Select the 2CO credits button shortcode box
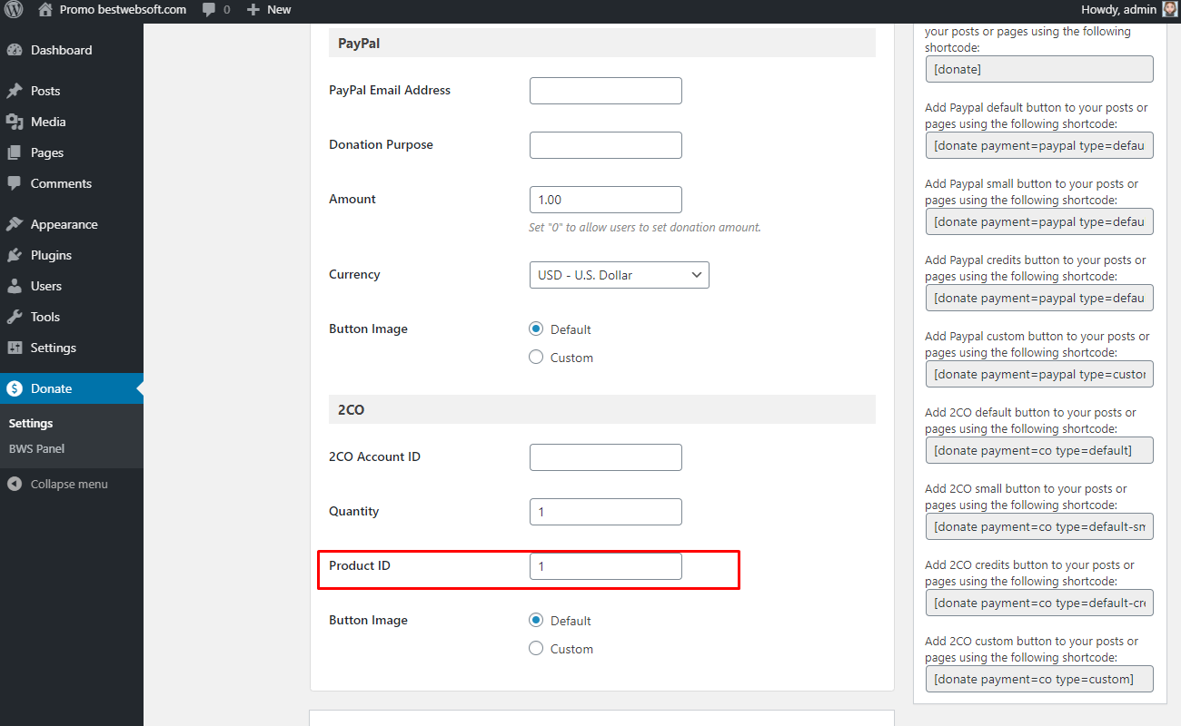 1039,603
